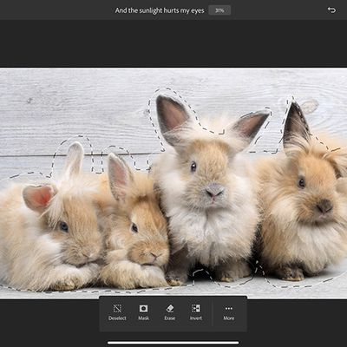Choose the Erase action
347x347 pixels.
coord(170,312)
